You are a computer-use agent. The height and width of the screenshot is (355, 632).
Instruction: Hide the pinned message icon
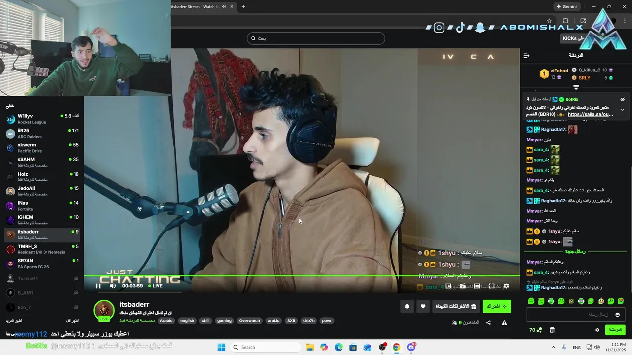pyautogui.click(x=623, y=99)
